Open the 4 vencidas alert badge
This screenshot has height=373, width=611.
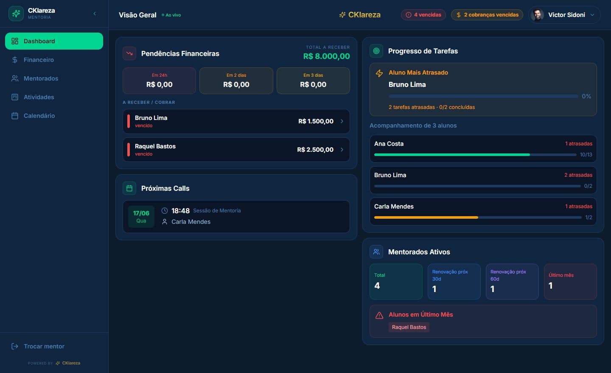(423, 15)
